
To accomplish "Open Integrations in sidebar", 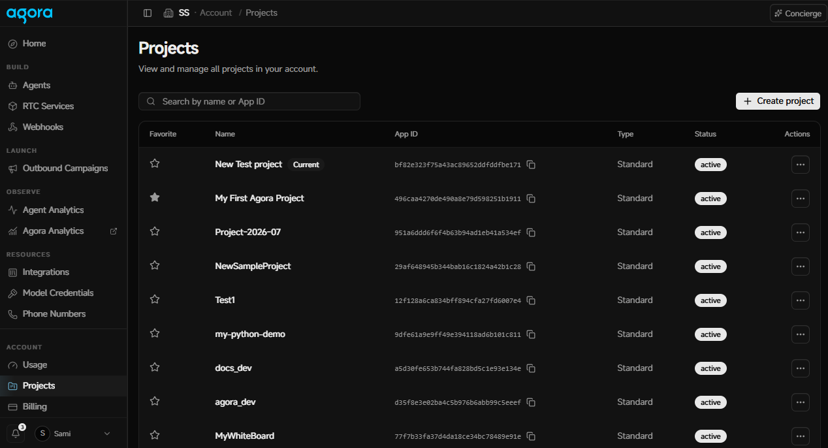I will click(x=63, y=272).
